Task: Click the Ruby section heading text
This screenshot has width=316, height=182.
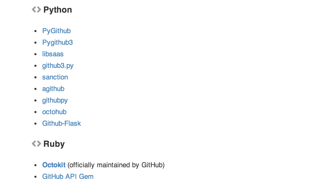Action: click(x=54, y=144)
